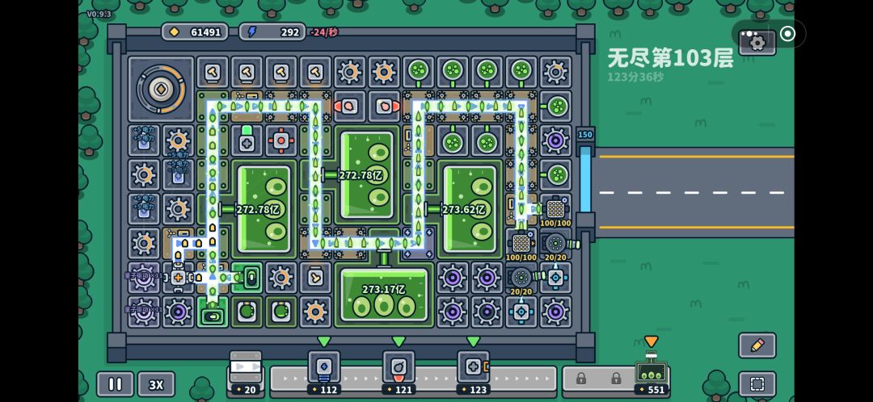
Task: Tap the green arrow above the 121 item
Action: 399,341
